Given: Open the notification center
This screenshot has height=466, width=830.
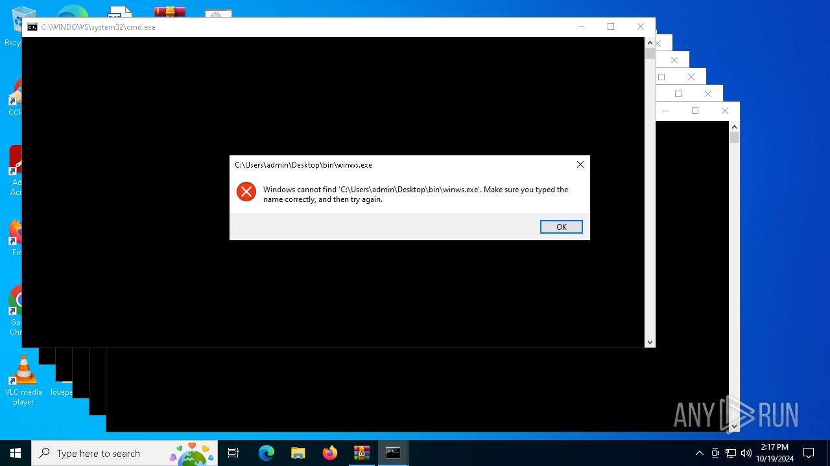Looking at the screenshot, I should click(809, 453).
